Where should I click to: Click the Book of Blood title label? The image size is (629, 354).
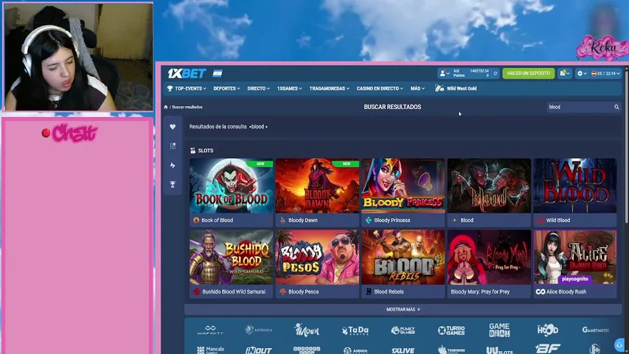click(x=217, y=221)
